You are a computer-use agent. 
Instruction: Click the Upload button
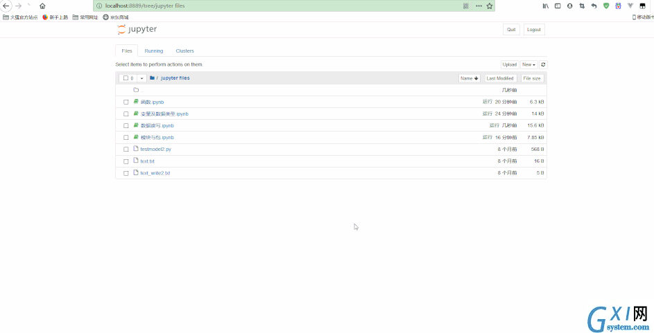(510, 64)
